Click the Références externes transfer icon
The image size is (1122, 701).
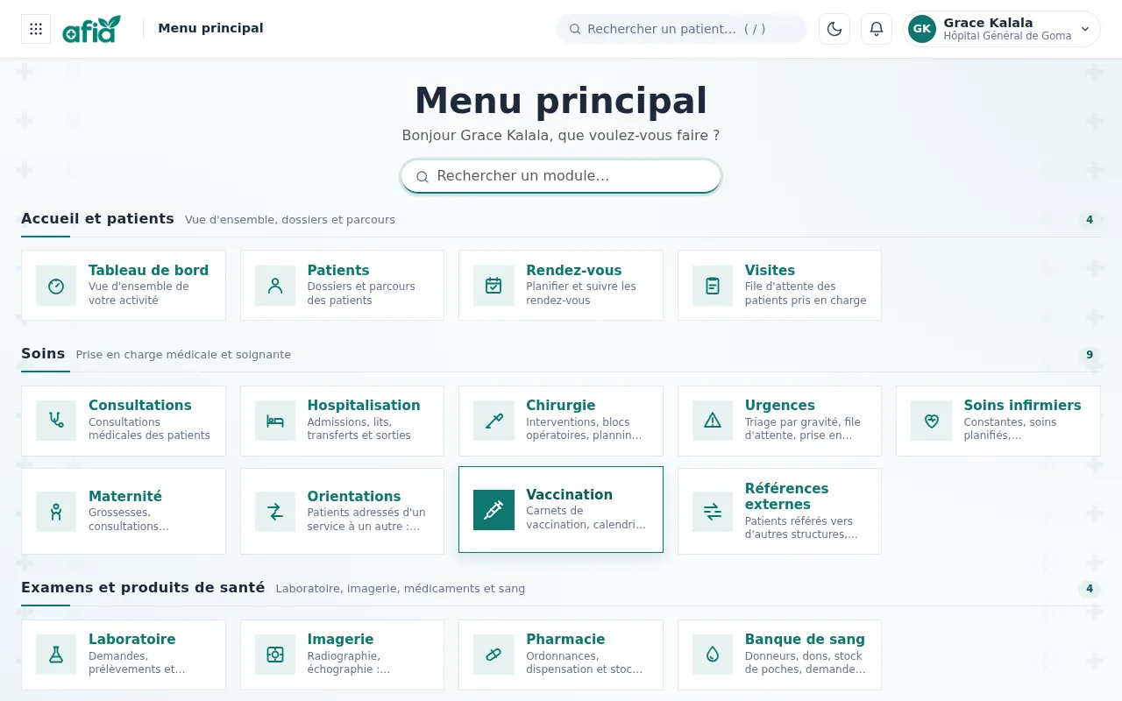click(713, 512)
